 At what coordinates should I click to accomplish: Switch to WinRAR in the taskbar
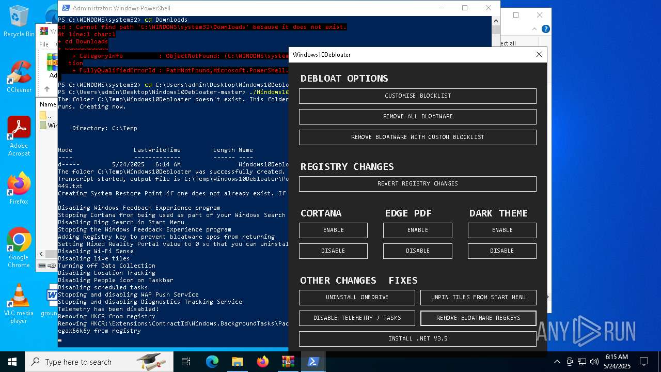click(x=288, y=362)
